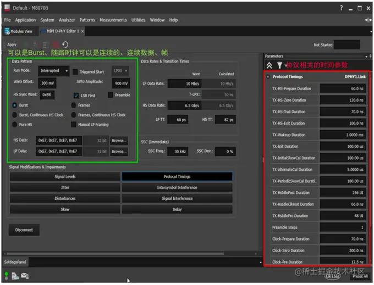
Task: Click the reset arrow icon in toolbar
Action: (65, 44)
